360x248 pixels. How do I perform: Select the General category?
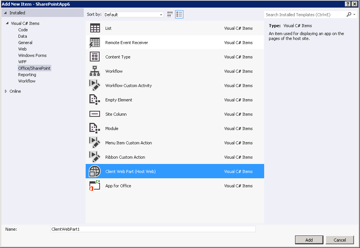pyautogui.click(x=25, y=43)
